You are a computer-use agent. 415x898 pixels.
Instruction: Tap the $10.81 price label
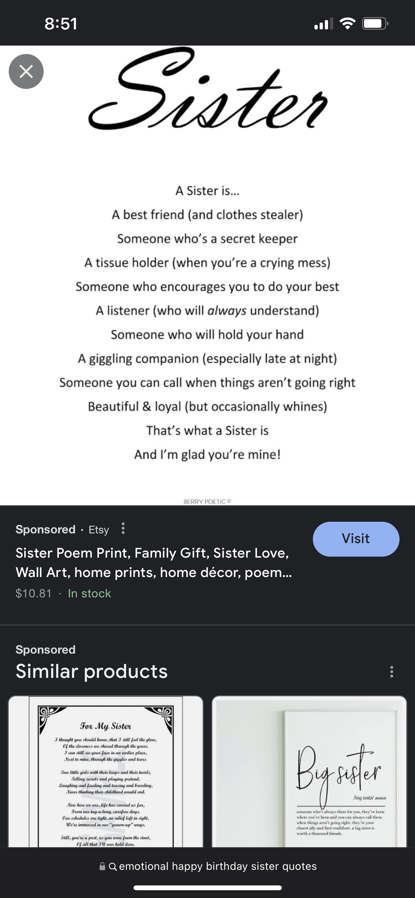34,593
